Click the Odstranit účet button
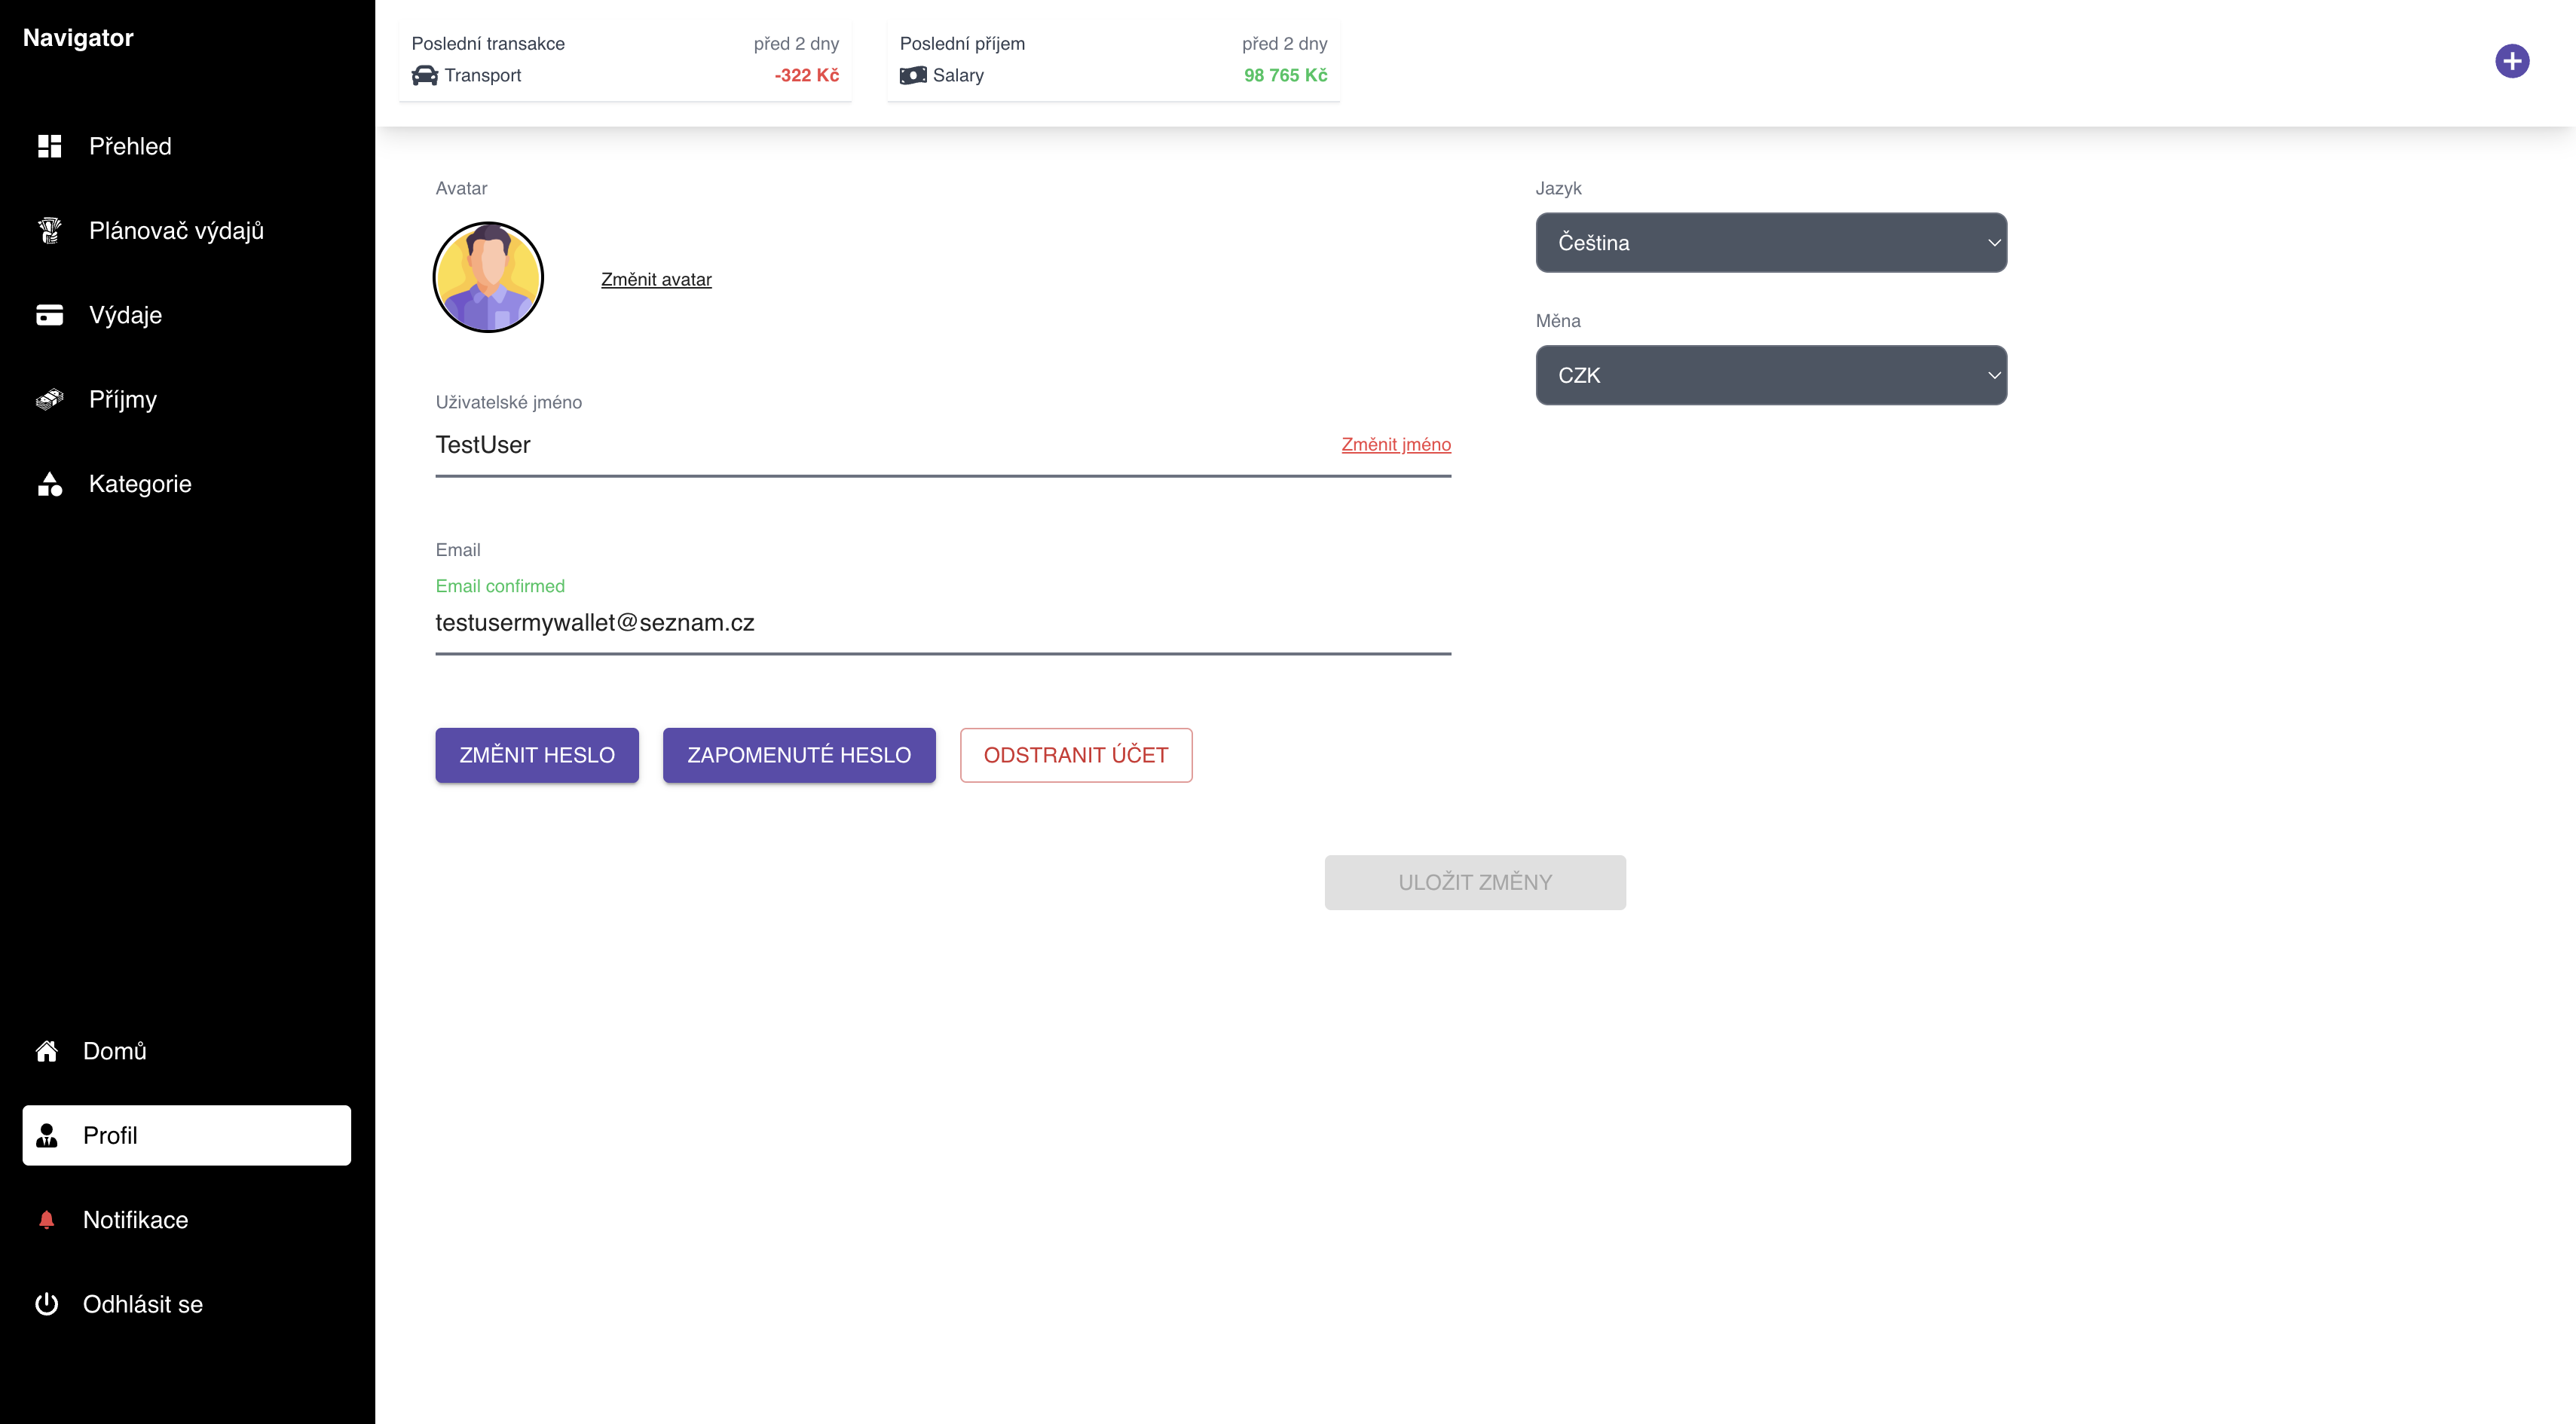Screen dimensions: 2576x1424 coord(1075,755)
